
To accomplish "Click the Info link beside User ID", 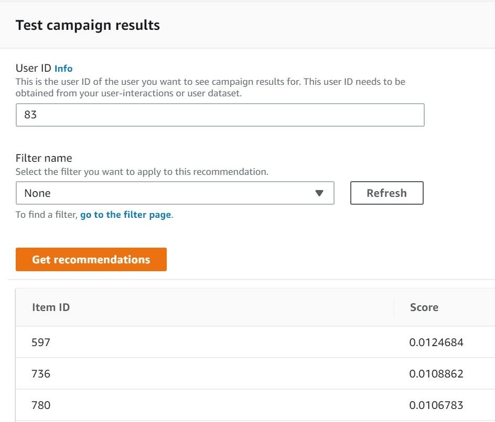I will (63, 68).
